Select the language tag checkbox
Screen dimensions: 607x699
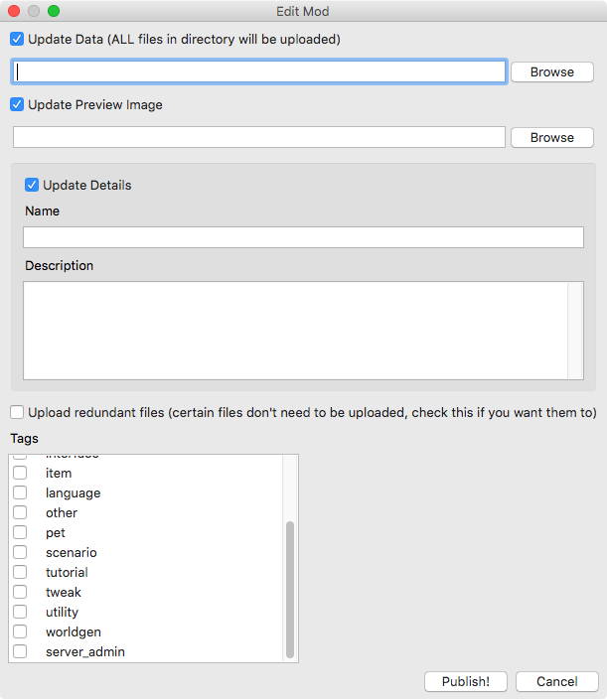click(20, 492)
